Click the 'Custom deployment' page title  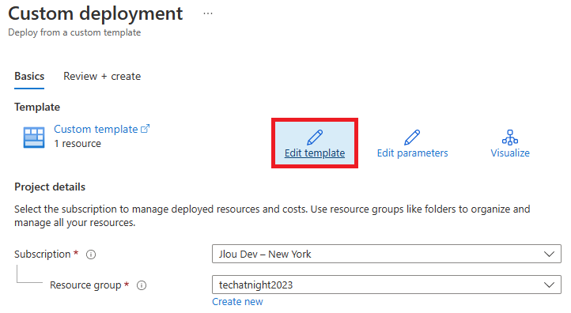pos(96,13)
